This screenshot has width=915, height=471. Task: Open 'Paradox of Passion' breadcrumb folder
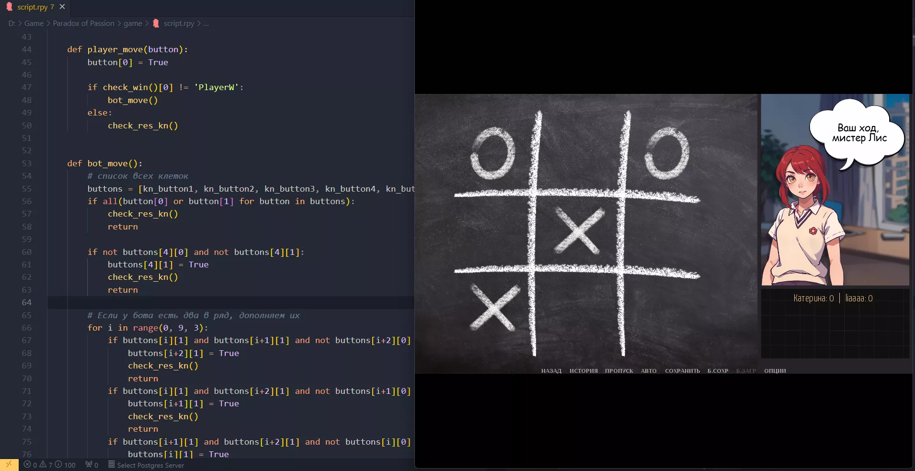[83, 23]
